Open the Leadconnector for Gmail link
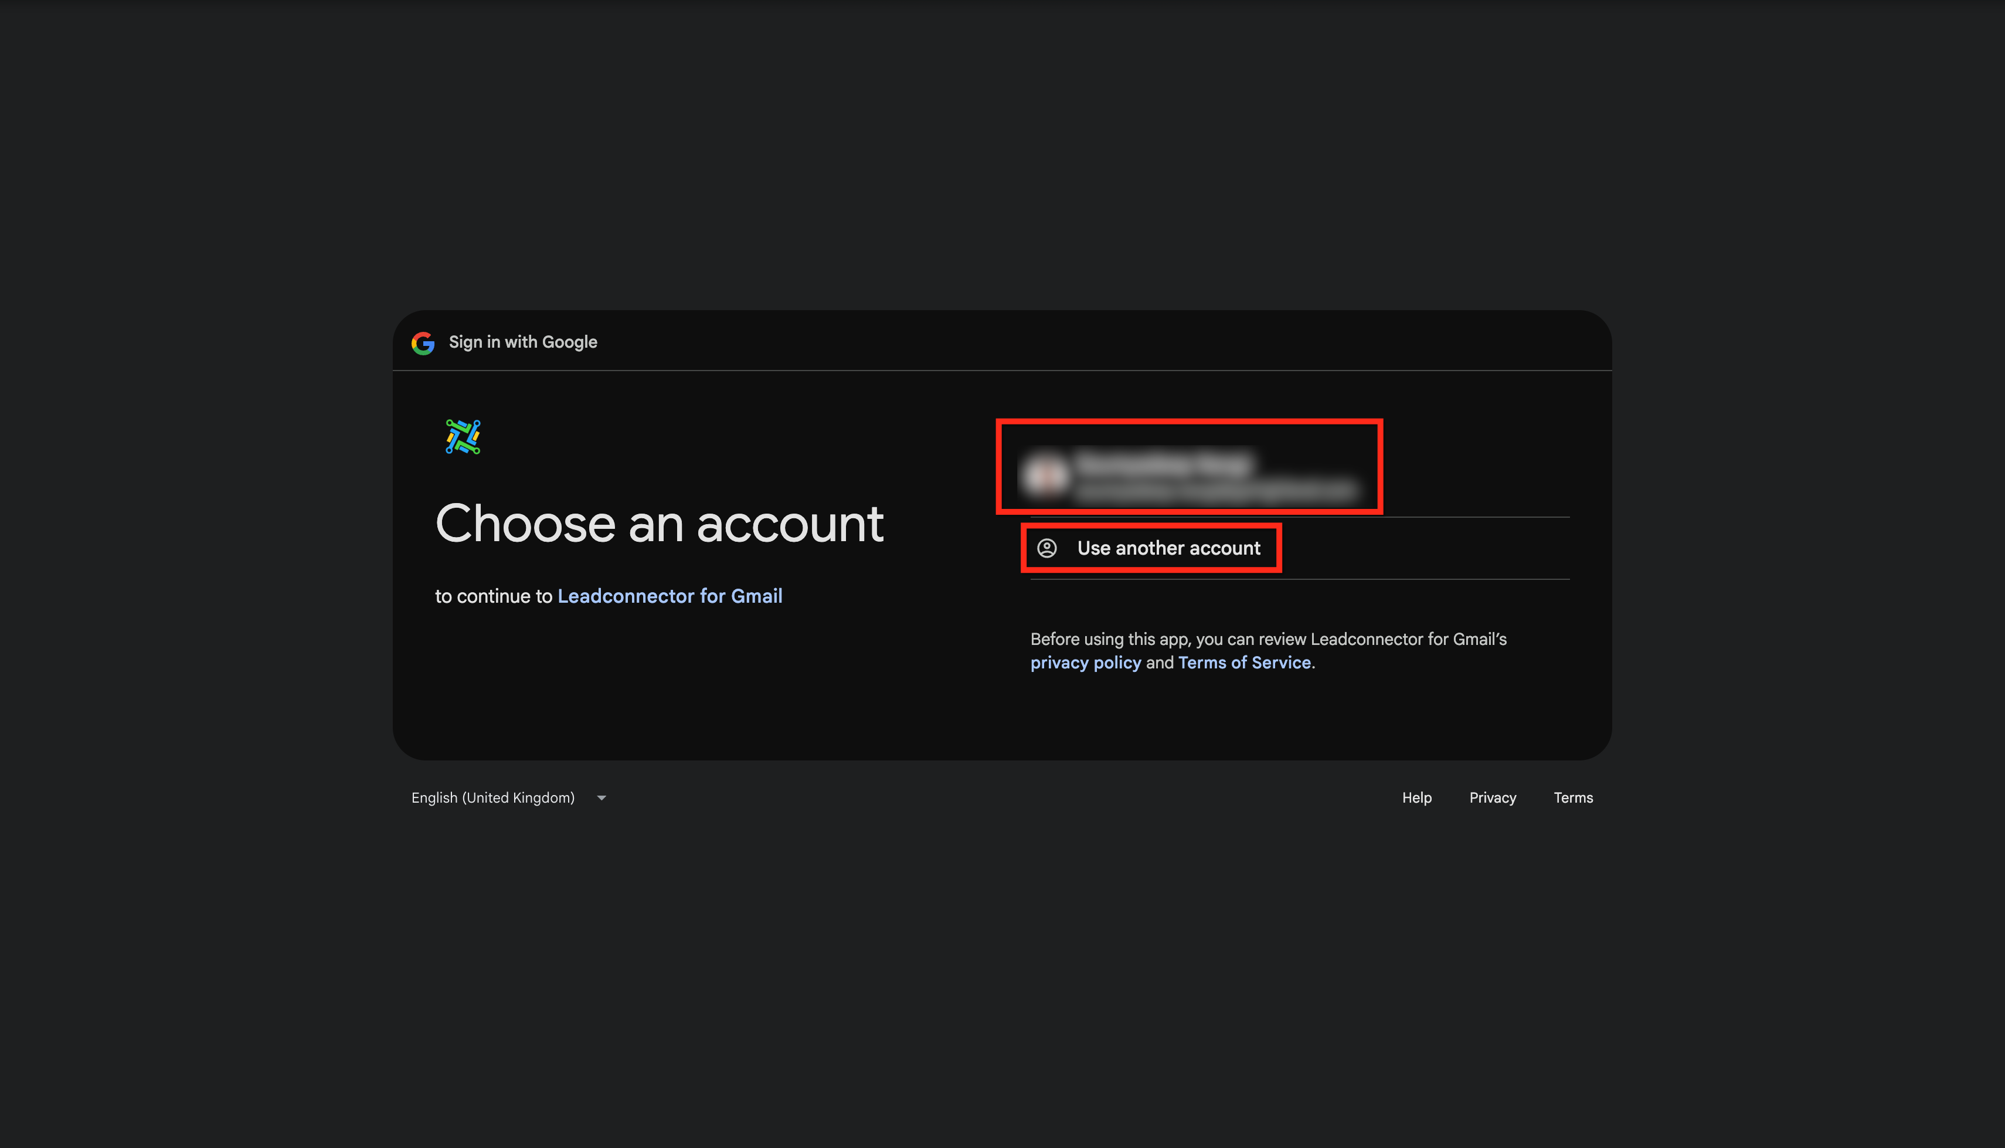The image size is (2005, 1148). coord(670,596)
